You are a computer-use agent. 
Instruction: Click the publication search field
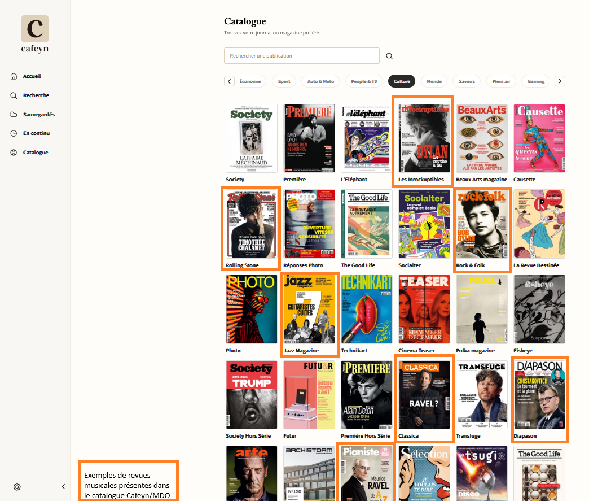coord(302,56)
